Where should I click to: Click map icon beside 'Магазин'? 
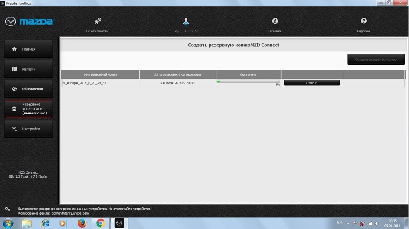14,69
